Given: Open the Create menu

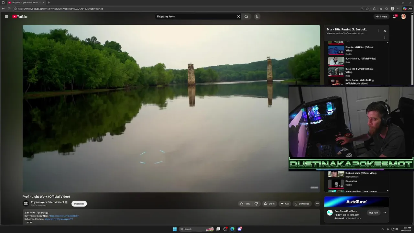Looking at the screenshot, I should (381, 17).
